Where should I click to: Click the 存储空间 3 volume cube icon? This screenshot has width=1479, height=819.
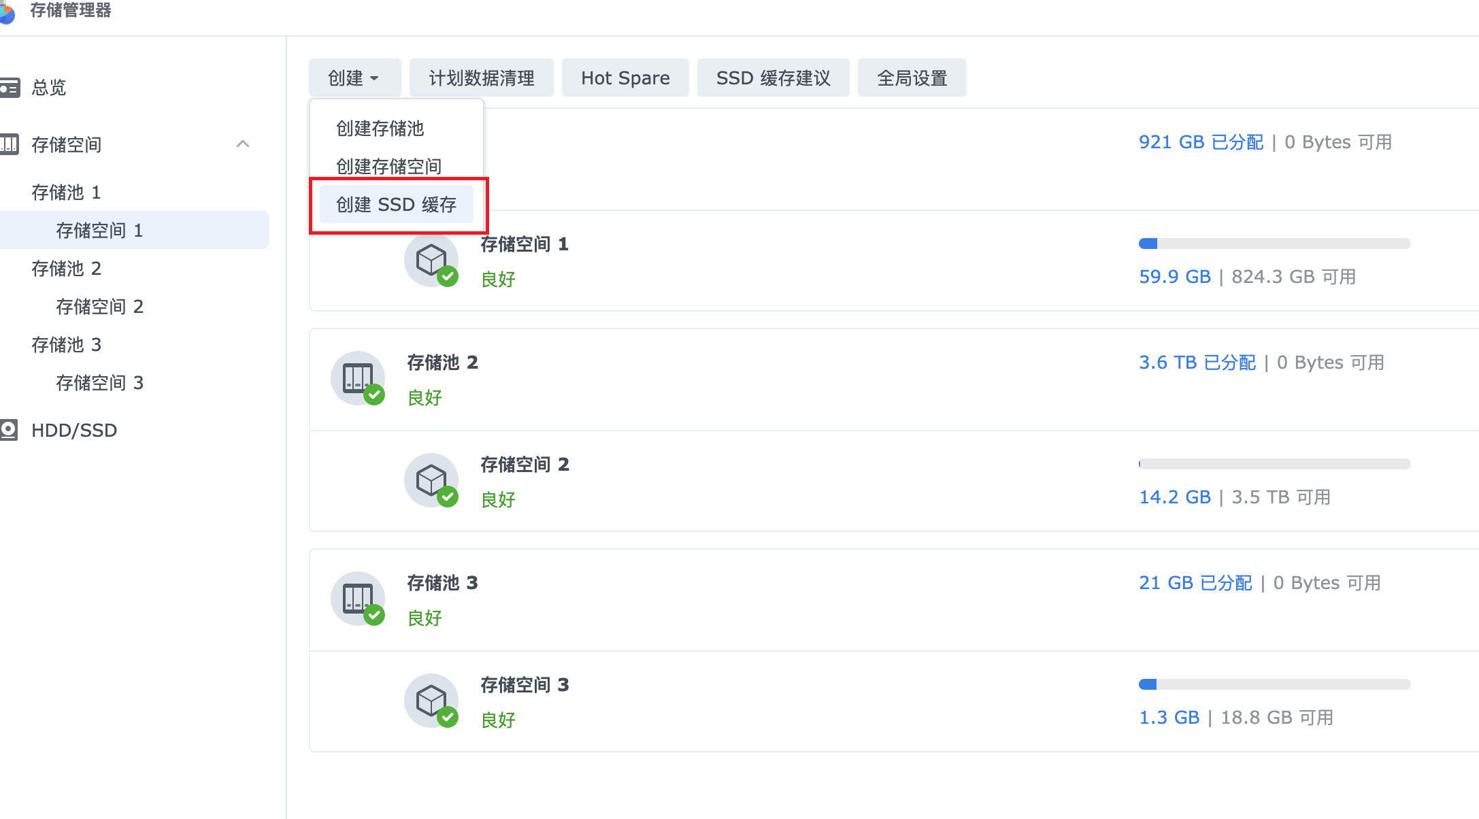click(x=431, y=701)
